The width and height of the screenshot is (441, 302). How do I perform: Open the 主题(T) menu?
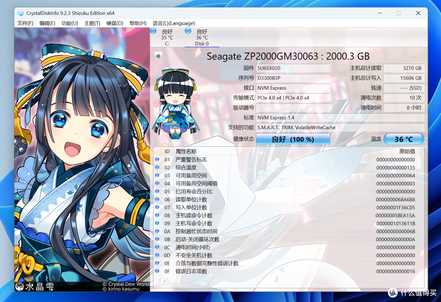[92, 23]
